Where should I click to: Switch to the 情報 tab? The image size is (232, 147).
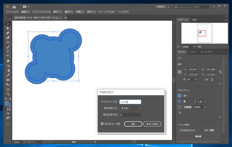click(194, 20)
